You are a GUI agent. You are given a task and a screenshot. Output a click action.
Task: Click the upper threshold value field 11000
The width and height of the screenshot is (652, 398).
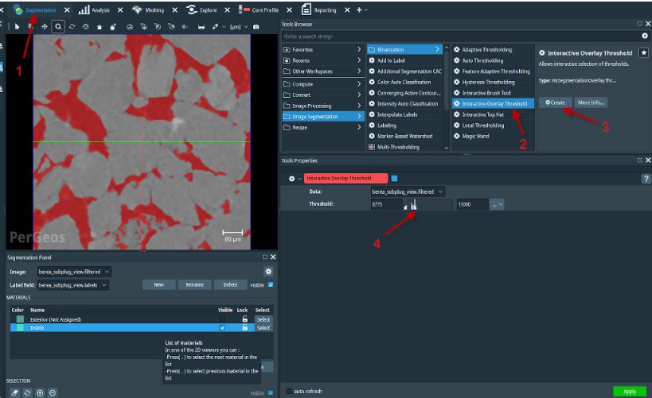click(471, 205)
